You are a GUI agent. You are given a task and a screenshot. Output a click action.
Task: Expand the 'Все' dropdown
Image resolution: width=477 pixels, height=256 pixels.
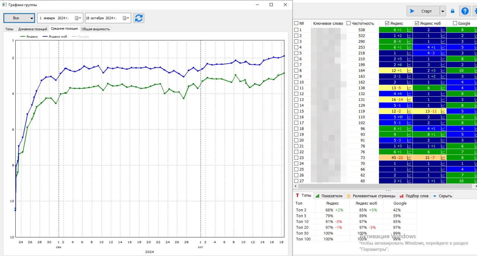pos(19,18)
